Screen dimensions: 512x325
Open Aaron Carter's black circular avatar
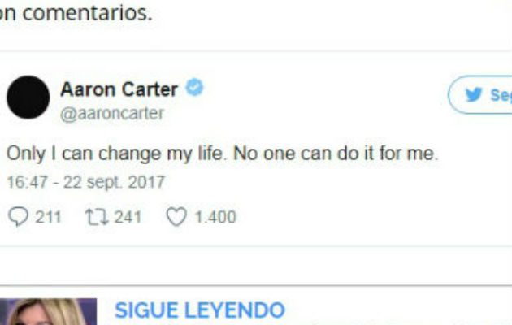(28, 97)
